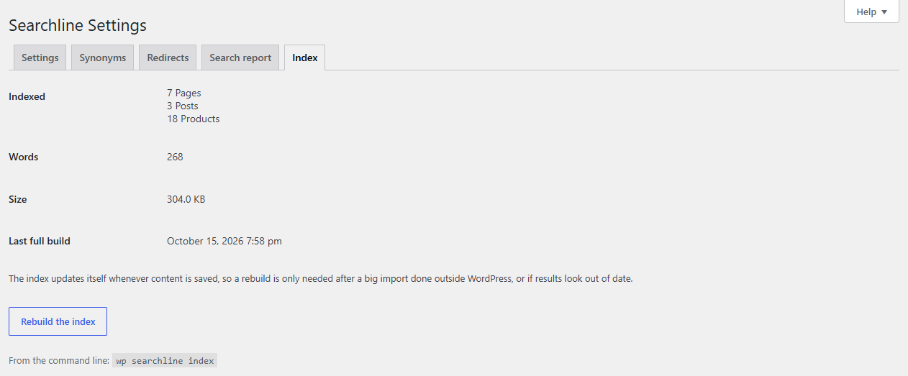This screenshot has height=376, width=908.
Task: Click the Size label
Action: pyautogui.click(x=18, y=199)
